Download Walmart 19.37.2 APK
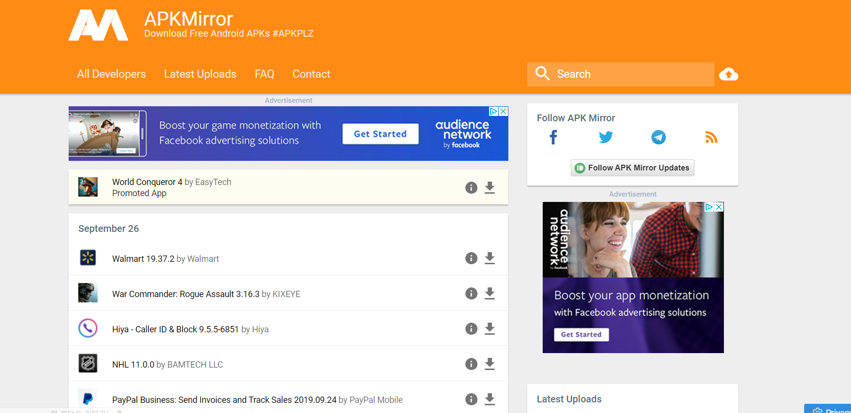 [x=490, y=258]
